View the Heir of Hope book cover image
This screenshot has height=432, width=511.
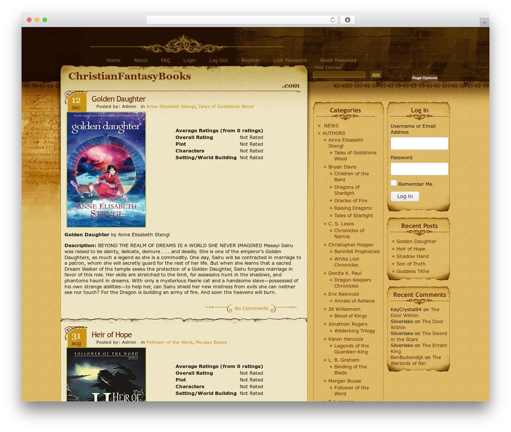coord(106,375)
